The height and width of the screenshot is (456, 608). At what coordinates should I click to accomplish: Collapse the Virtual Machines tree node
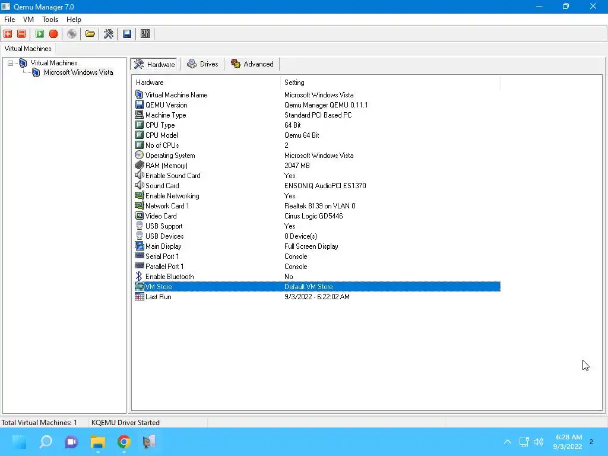[x=11, y=63]
